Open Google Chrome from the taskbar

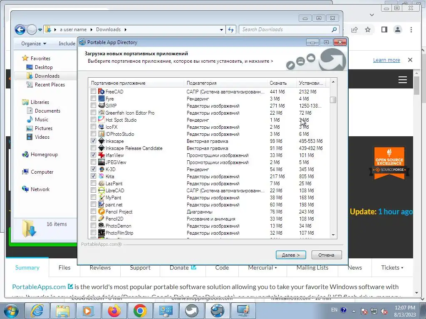140,311
